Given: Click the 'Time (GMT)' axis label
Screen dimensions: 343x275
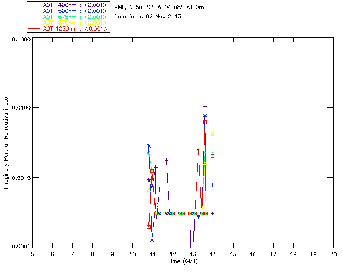Looking at the screenshot, I should pos(182,262).
